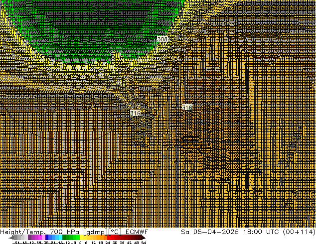Click the ECMWF model name

(137, 232)
